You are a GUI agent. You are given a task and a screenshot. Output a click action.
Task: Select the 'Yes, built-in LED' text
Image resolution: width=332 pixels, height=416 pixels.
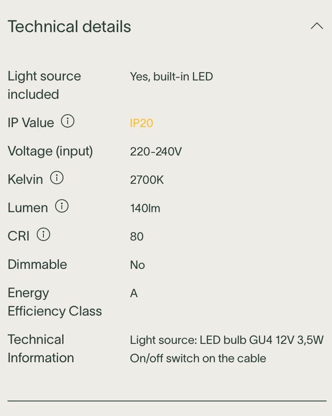click(x=172, y=77)
